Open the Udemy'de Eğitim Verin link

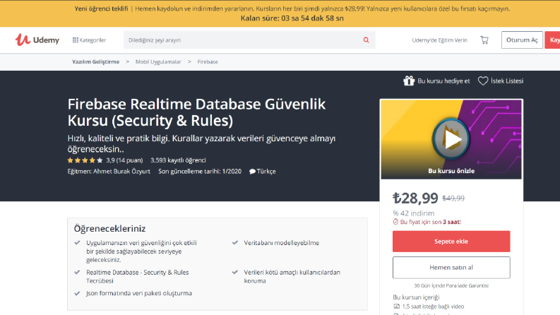point(439,40)
